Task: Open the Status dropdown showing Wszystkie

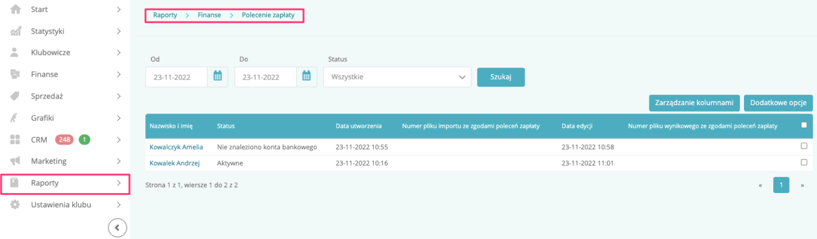Action: point(397,77)
